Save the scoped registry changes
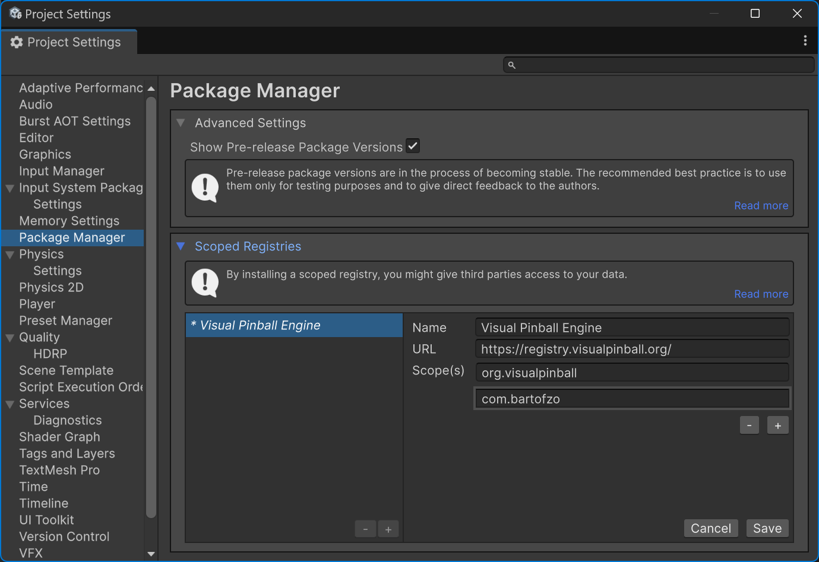The width and height of the screenshot is (819, 562). click(767, 528)
